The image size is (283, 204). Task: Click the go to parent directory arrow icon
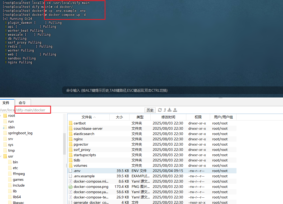(x=165, y=110)
